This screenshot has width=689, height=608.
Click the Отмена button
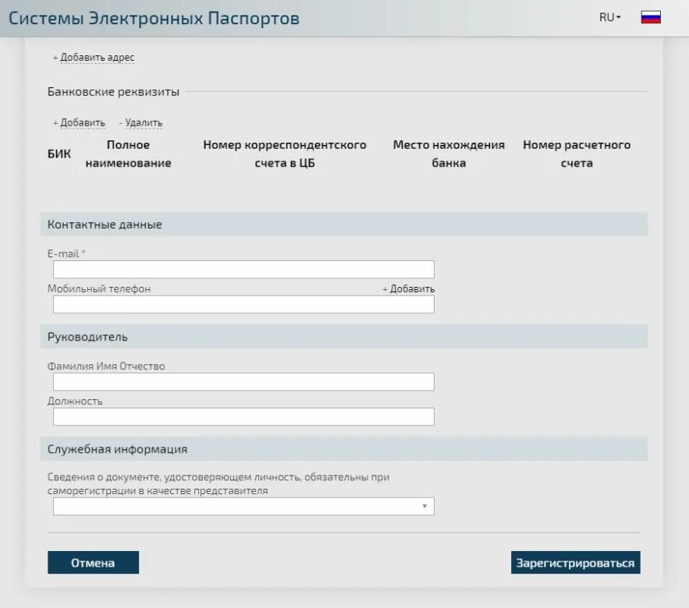tap(93, 563)
